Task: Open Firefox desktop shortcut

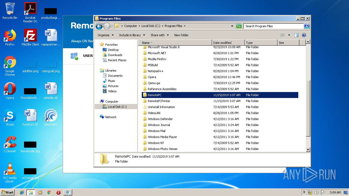Action: 10,38
